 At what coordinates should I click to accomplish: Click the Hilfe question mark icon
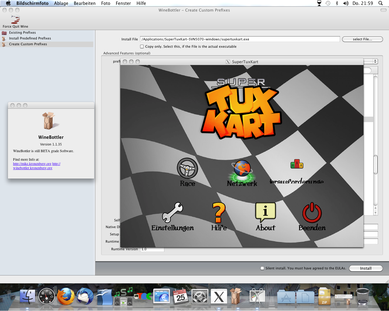tap(219, 213)
